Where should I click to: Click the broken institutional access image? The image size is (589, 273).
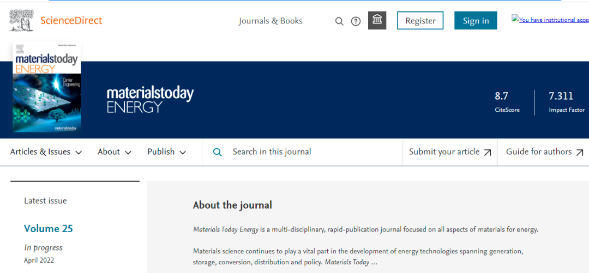[x=550, y=20]
